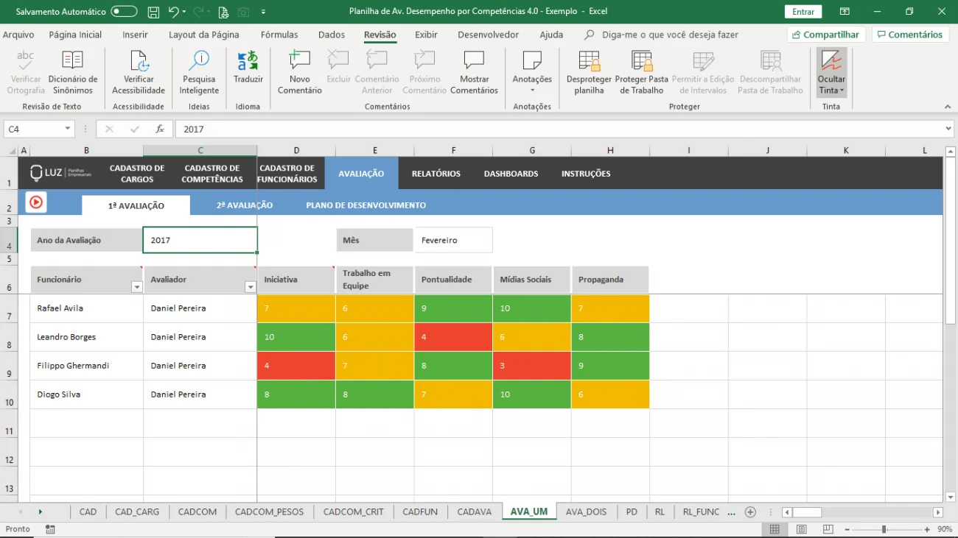The height and width of the screenshot is (538, 958).
Task: Click the Save disk icon
Action: 153,12
